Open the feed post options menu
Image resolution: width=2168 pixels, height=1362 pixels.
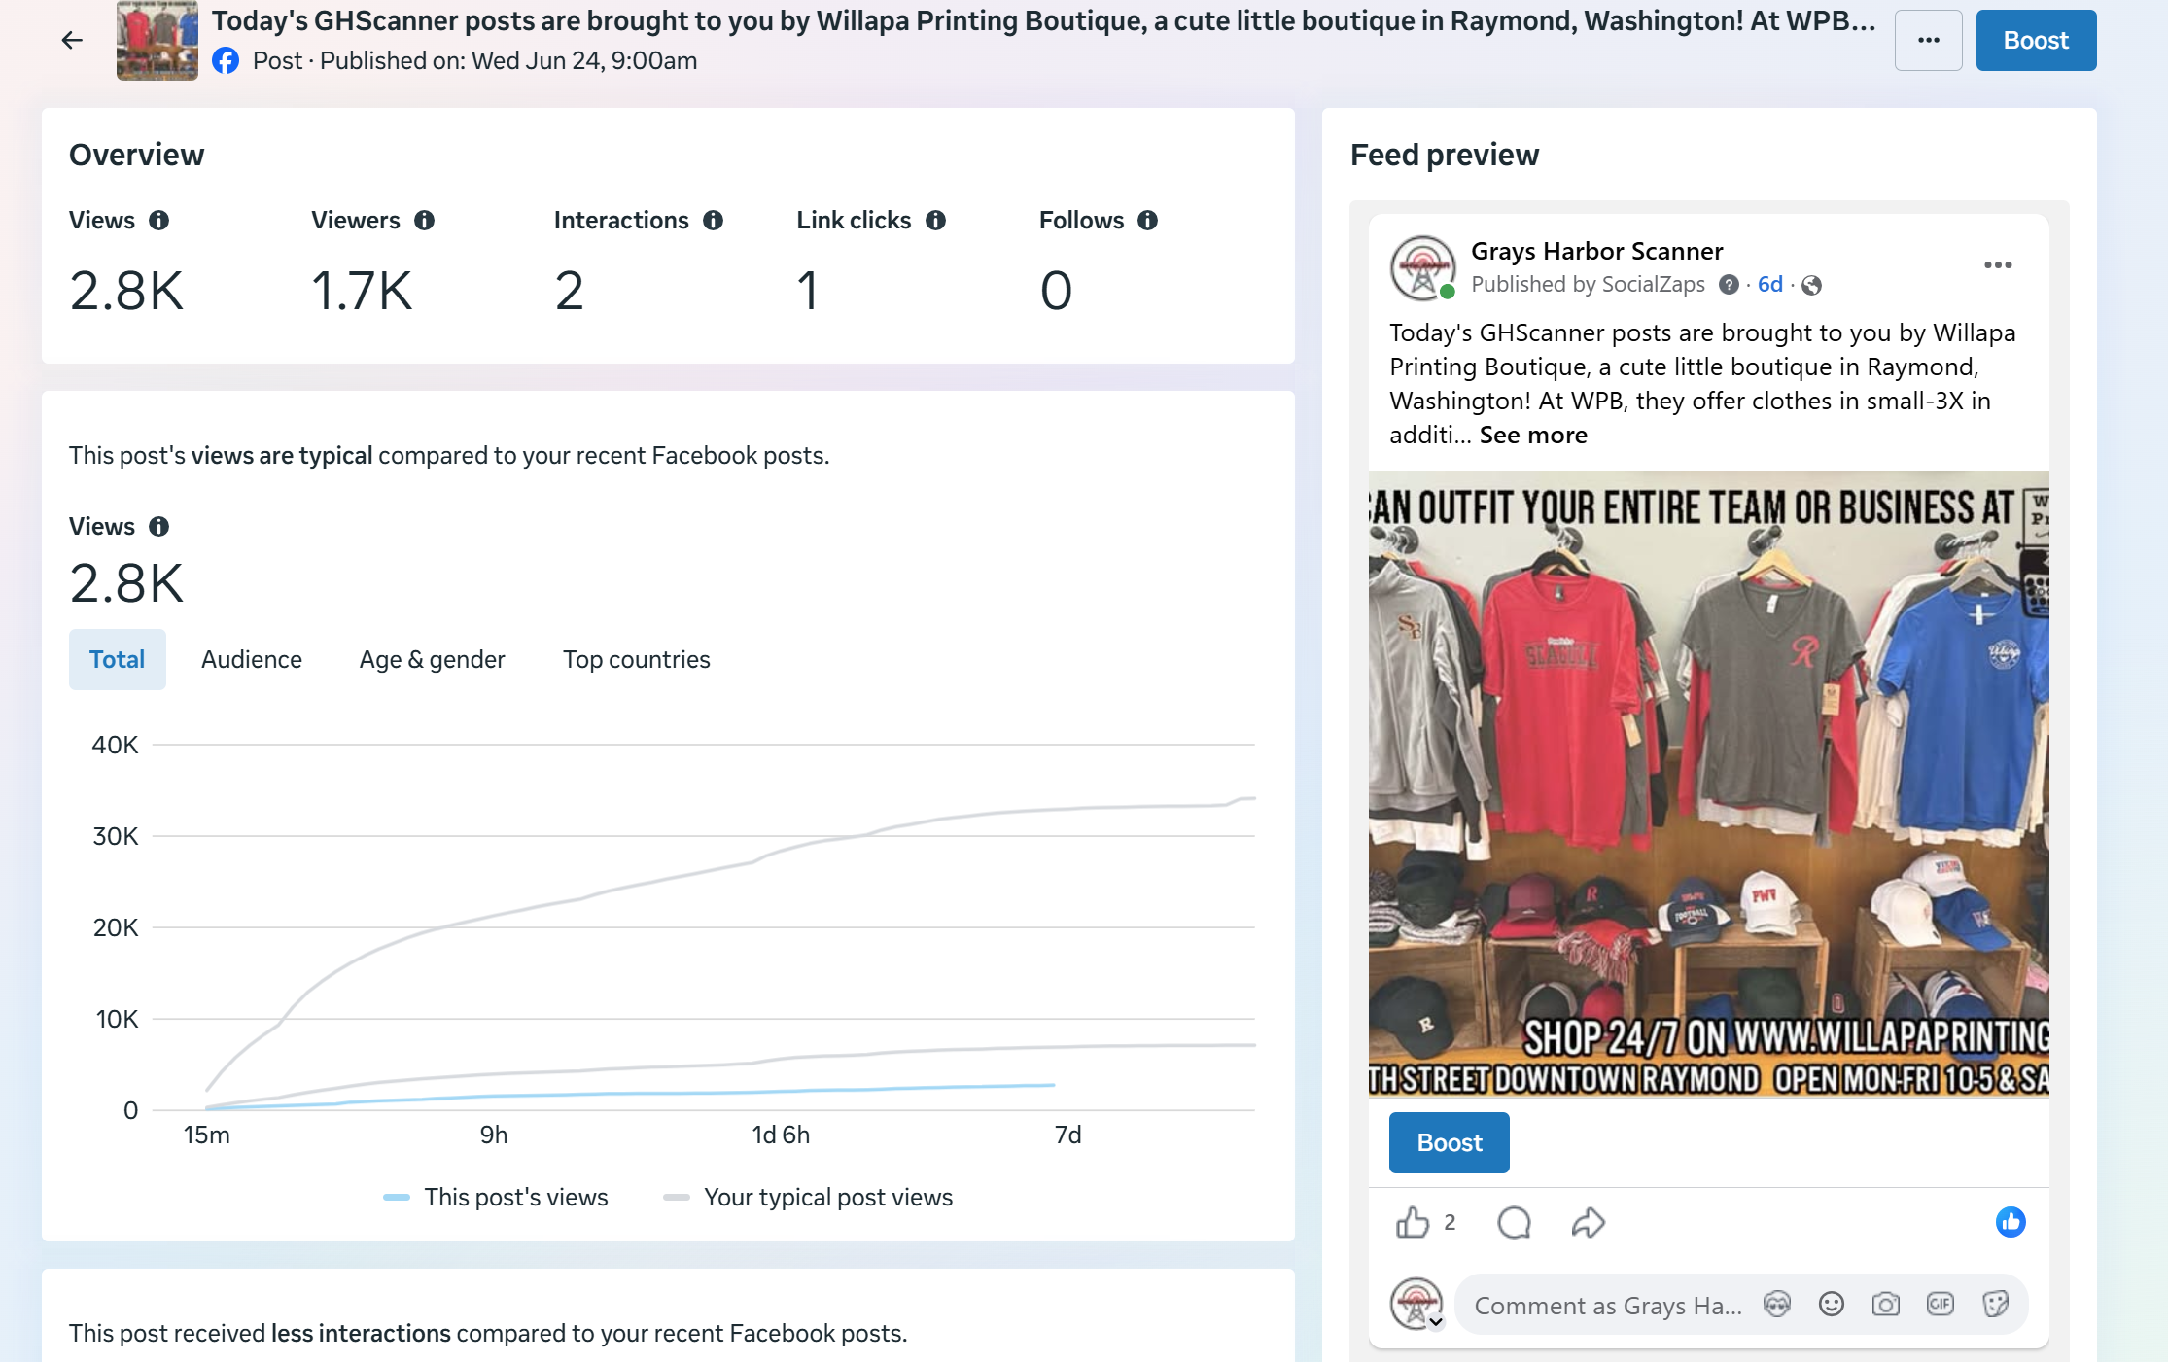point(1998,265)
